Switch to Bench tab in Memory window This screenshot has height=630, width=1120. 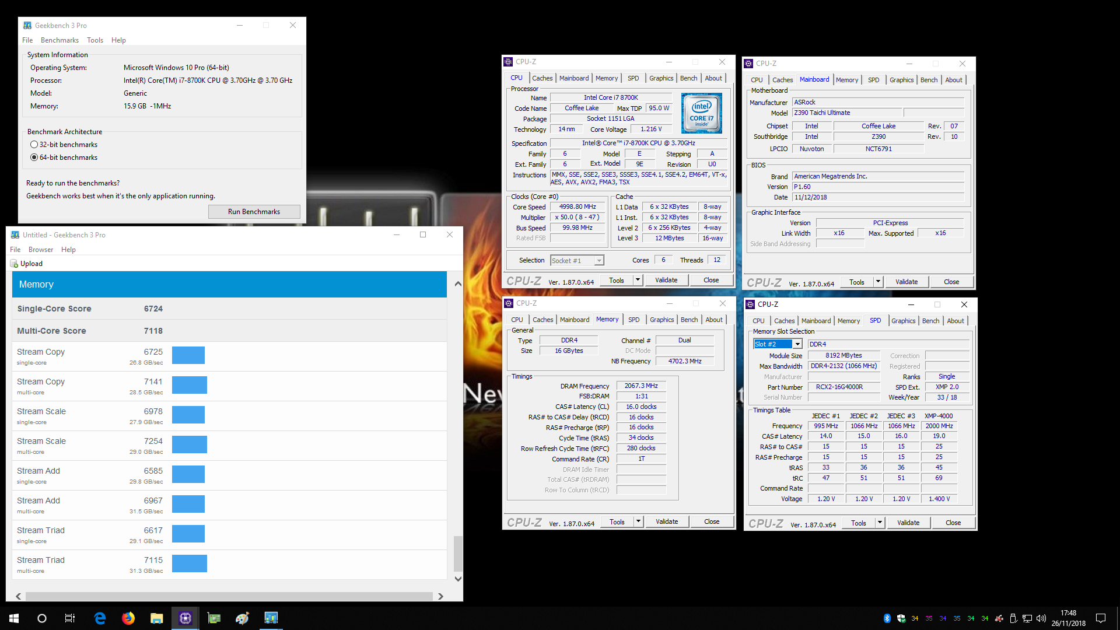coord(689,320)
